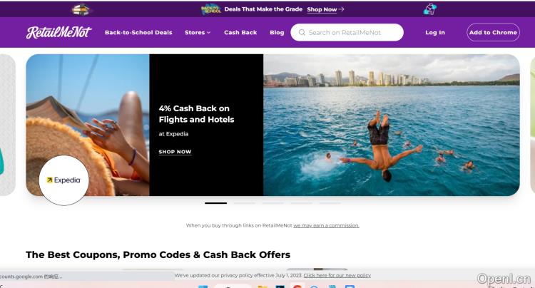Click the search magnifier icon

click(302, 32)
